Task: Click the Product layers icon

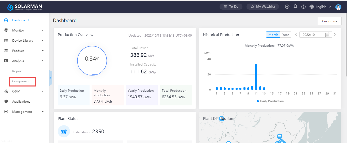Action: (x=6, y=51)
